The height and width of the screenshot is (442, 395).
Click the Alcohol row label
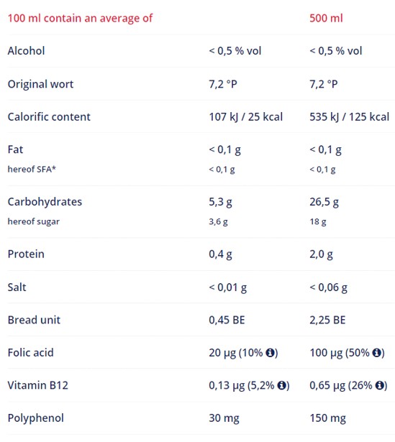pyautogui.click(x=26, y=51)
